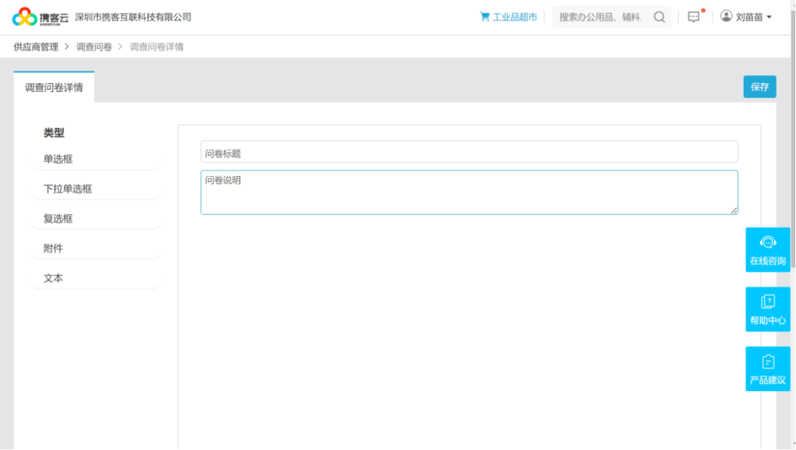Add a 下拉单选框 question type
The width and height of the screenshot is (796, 450).
click(x=96, y=189)
